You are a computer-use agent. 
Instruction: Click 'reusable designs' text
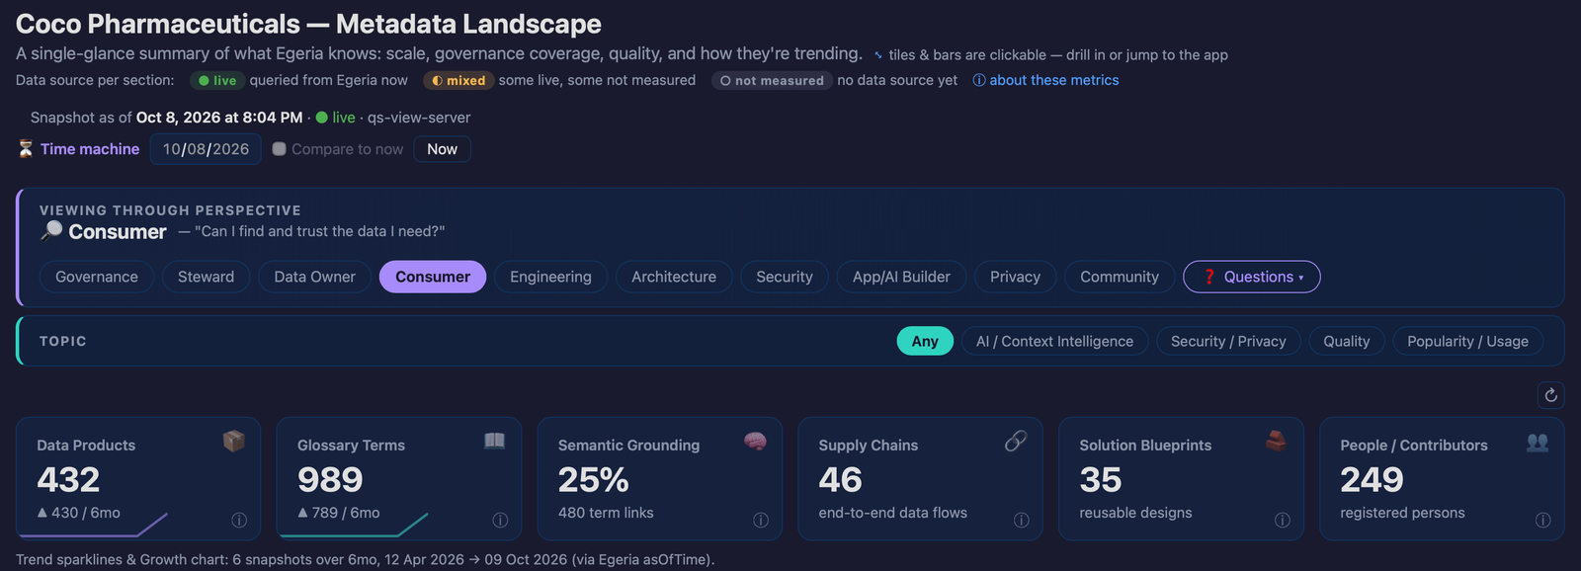pos(1135,513)
